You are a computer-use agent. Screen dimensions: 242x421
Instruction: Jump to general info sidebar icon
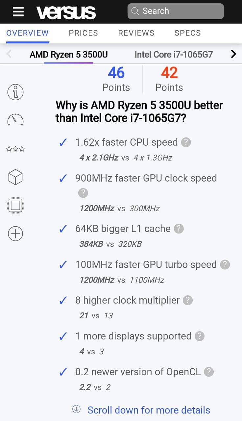15,92
